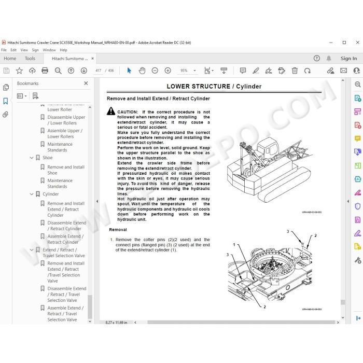Click the Delete trash icon
This screenshot has height=363, width=363.
(x=295, y=71)
